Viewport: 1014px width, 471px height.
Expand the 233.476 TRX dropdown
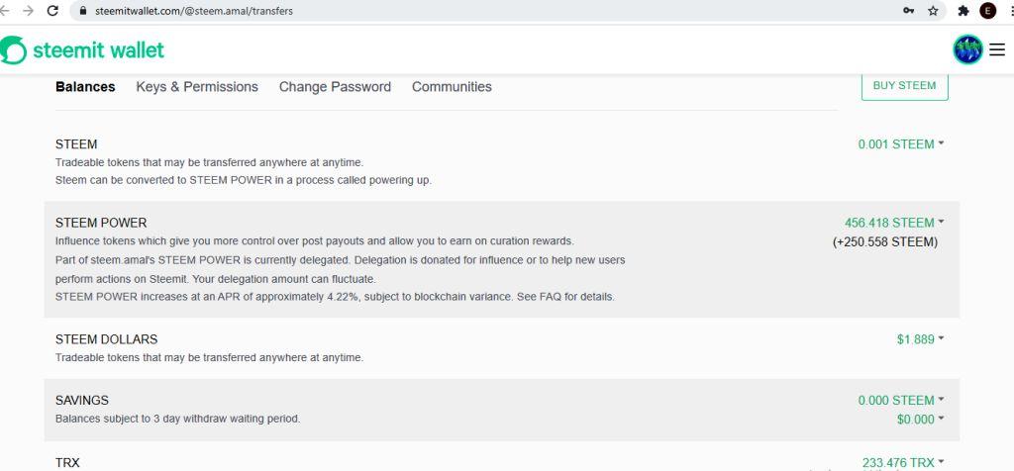(x=903, y=462)
